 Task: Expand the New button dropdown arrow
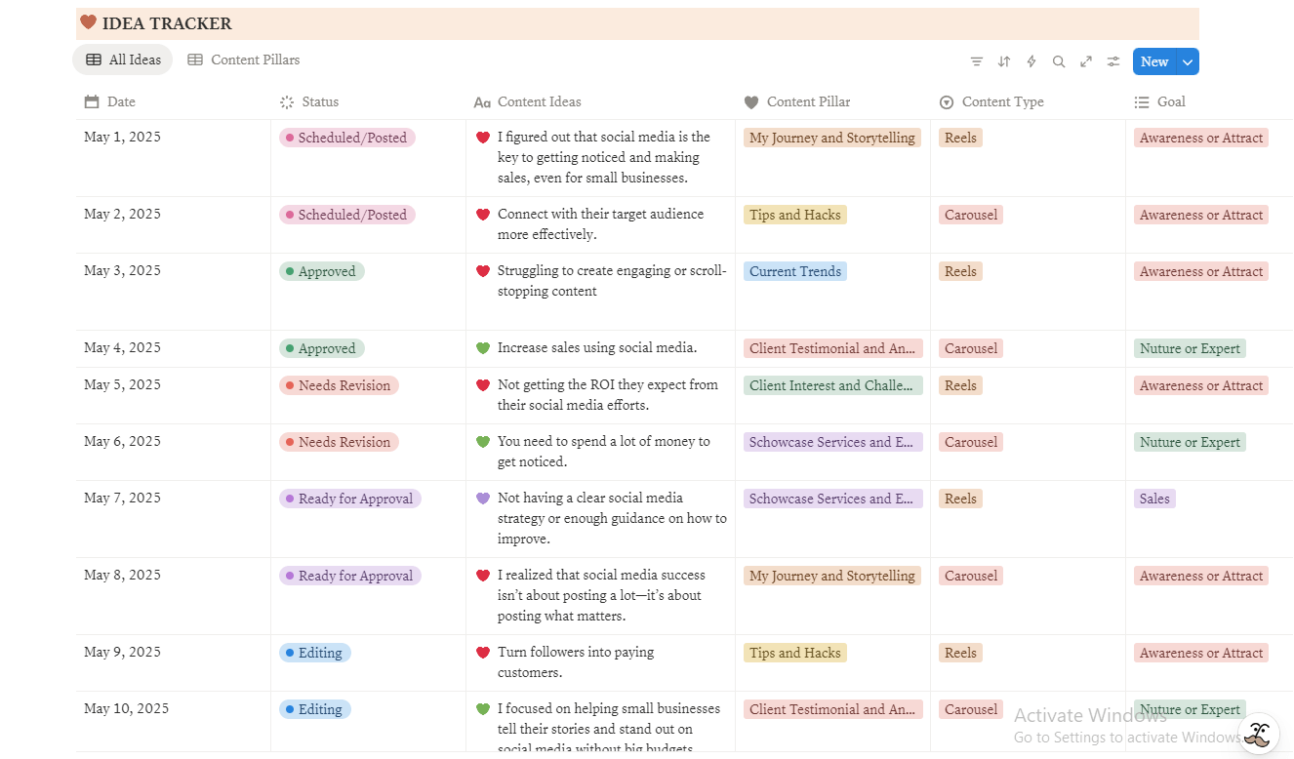[x=1187, y=61]
